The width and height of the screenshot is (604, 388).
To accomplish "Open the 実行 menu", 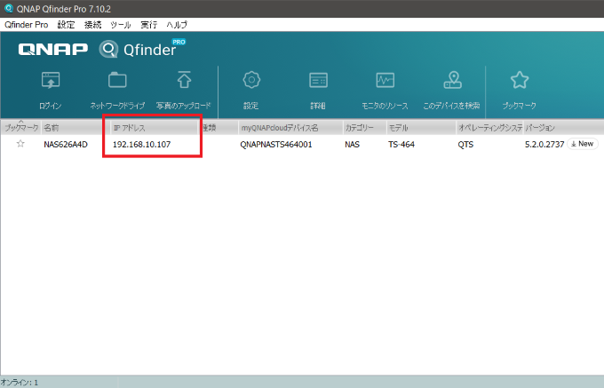I will (x=148, y=25).
